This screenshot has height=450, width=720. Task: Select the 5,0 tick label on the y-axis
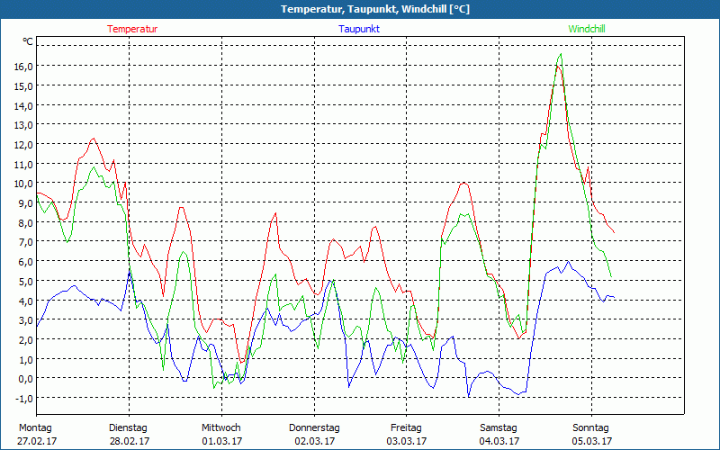(24, 281)
